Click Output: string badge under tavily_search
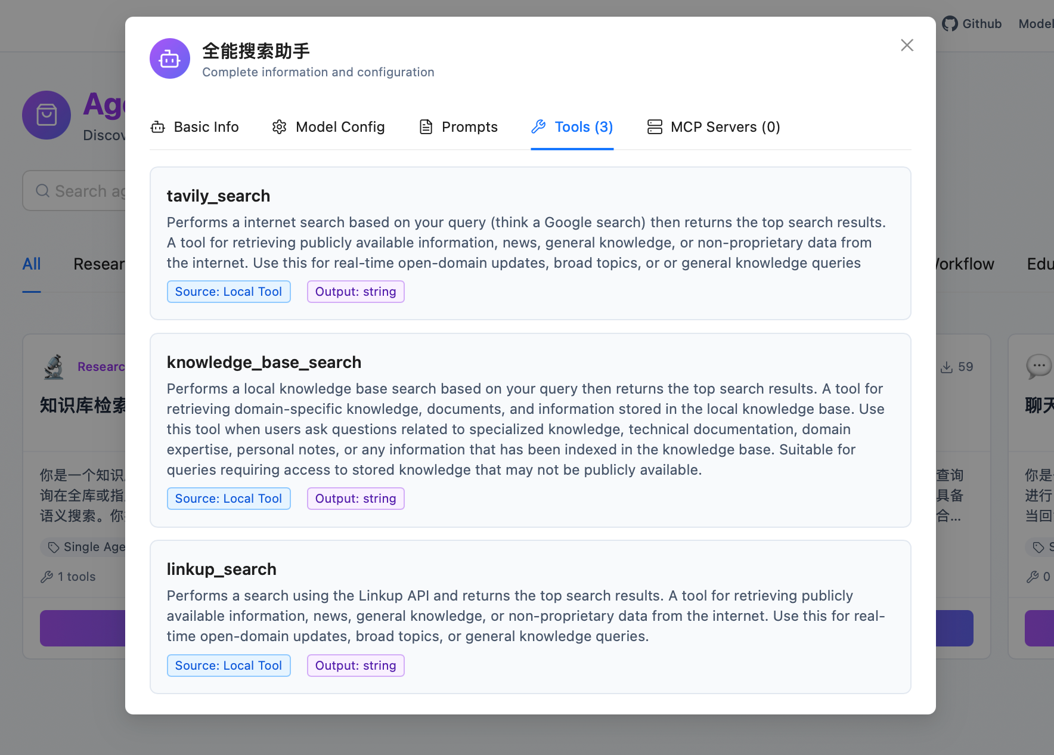The width and height of the screenshot is (1054, 755). (x=355, y=292)
